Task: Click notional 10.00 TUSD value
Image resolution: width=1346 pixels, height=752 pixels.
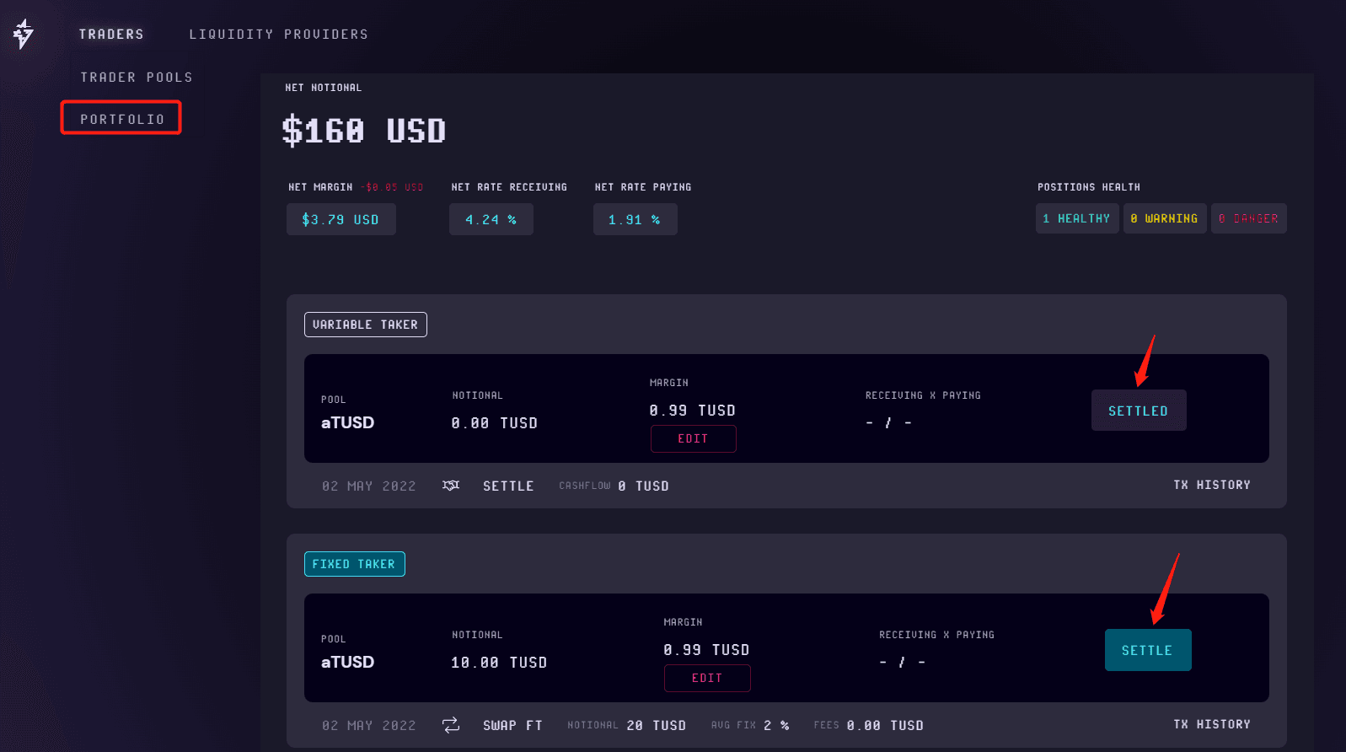Action: coord(499,663)
